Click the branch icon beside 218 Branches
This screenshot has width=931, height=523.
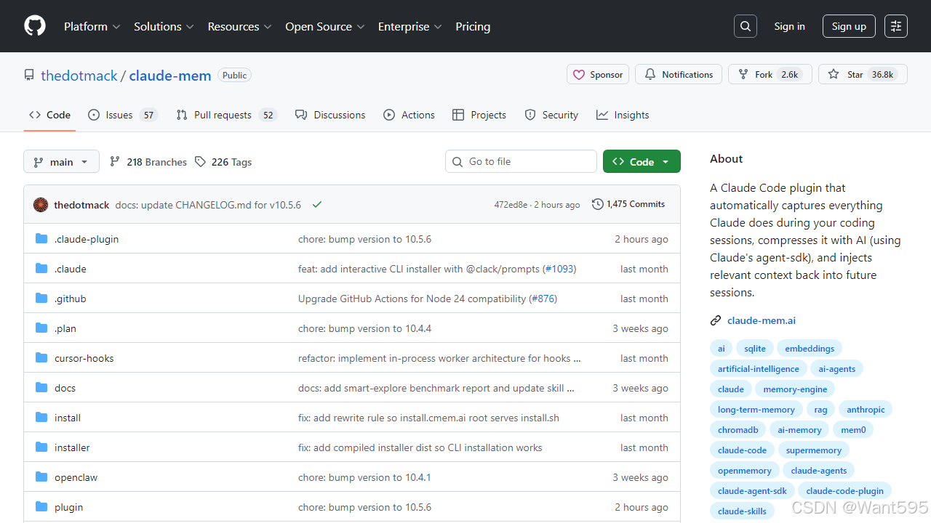pos(115,162)
